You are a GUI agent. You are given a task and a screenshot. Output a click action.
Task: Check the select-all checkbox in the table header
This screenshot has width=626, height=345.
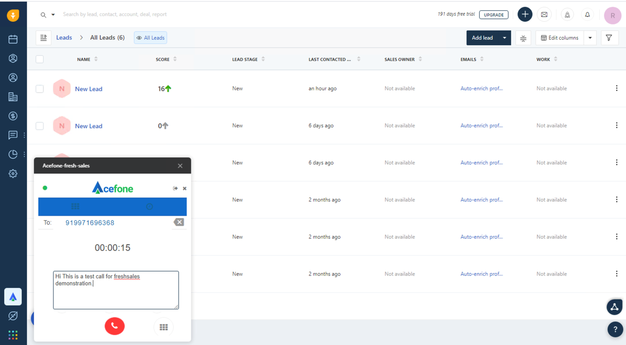point(39,59)
